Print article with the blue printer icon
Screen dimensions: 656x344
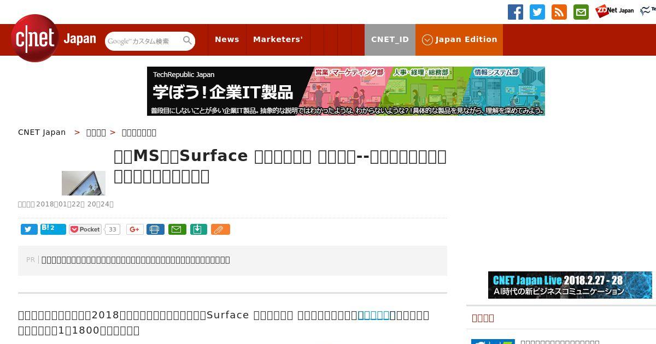pos(155,229)
